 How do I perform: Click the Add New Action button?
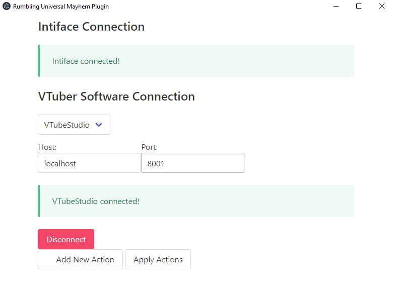click(x=80, y=259)
